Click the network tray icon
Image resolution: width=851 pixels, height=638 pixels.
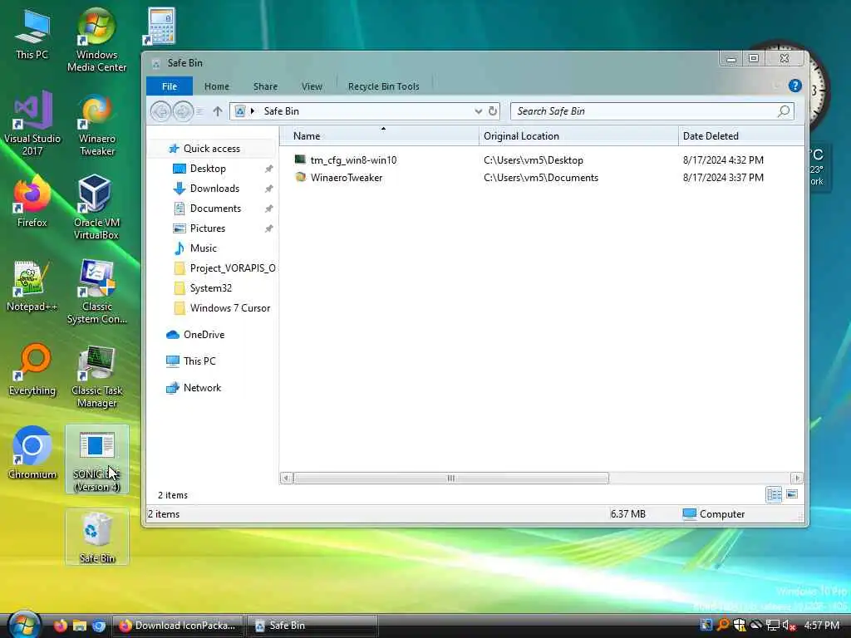(x=772, y=625)
